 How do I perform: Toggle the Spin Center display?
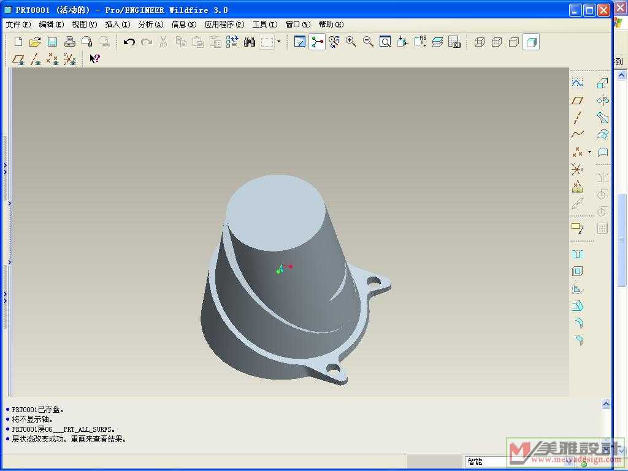(317, 42)
